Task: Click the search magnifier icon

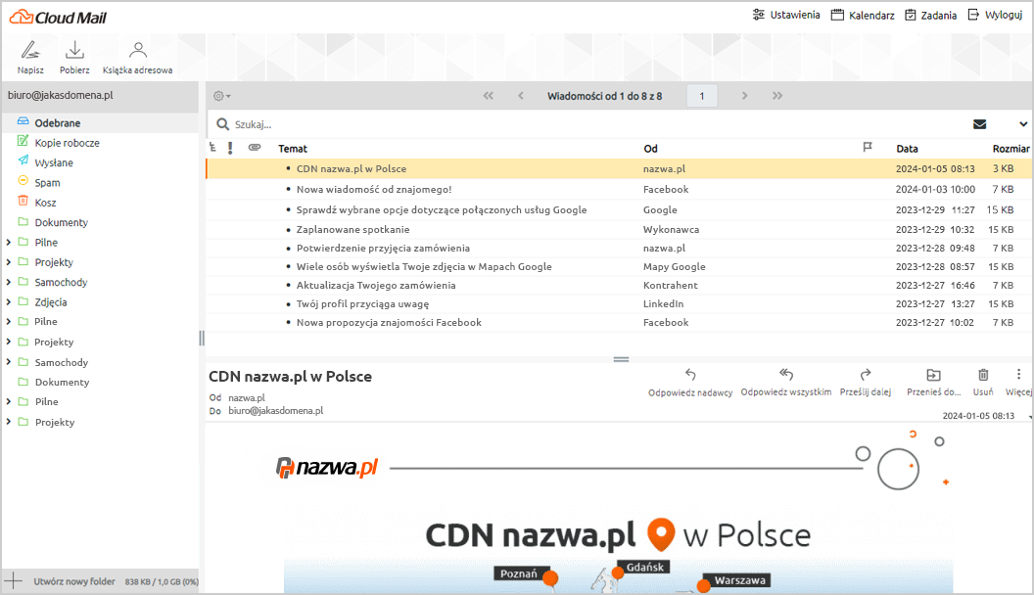Action: tap(223, 124)
